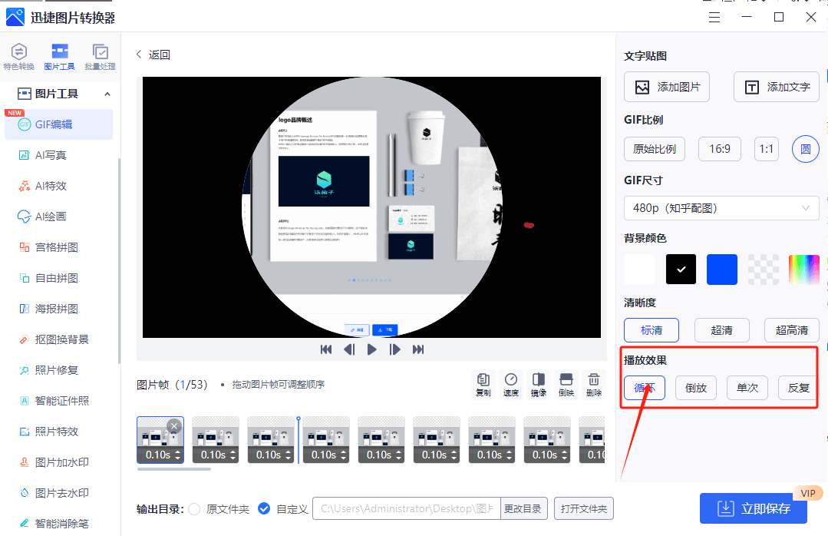
Task: Click the 添加文字 button
Action: (x=777, y=87)
